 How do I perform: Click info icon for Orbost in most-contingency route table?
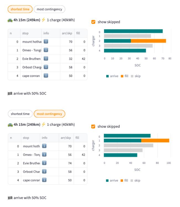[44, 172]
